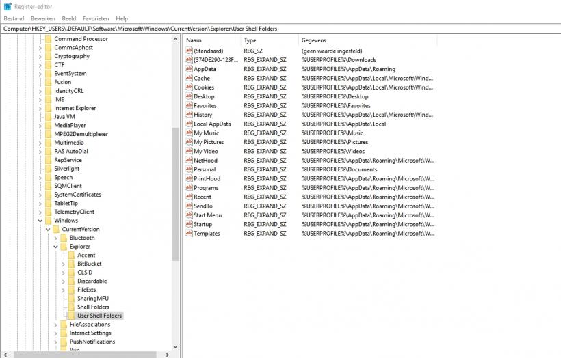Open the Favorieten menu
The image size is (561, 358).
pyautogui.click(x=95, y=18)
